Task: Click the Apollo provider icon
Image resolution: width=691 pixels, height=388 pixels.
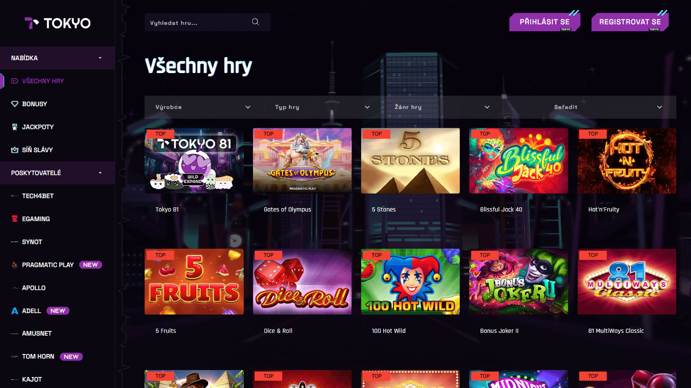Action: (15, 288)
